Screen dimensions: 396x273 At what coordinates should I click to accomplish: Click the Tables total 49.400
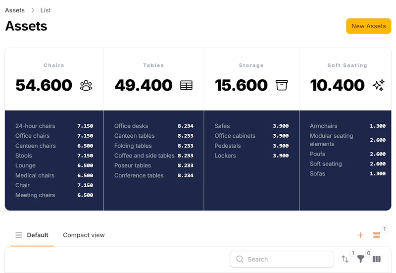coord(144,85)
